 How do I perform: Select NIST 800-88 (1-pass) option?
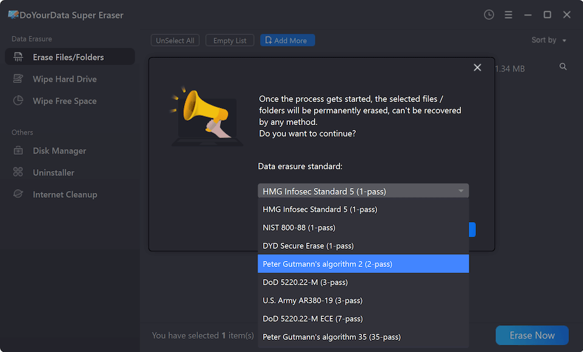[x=363, y=228]
